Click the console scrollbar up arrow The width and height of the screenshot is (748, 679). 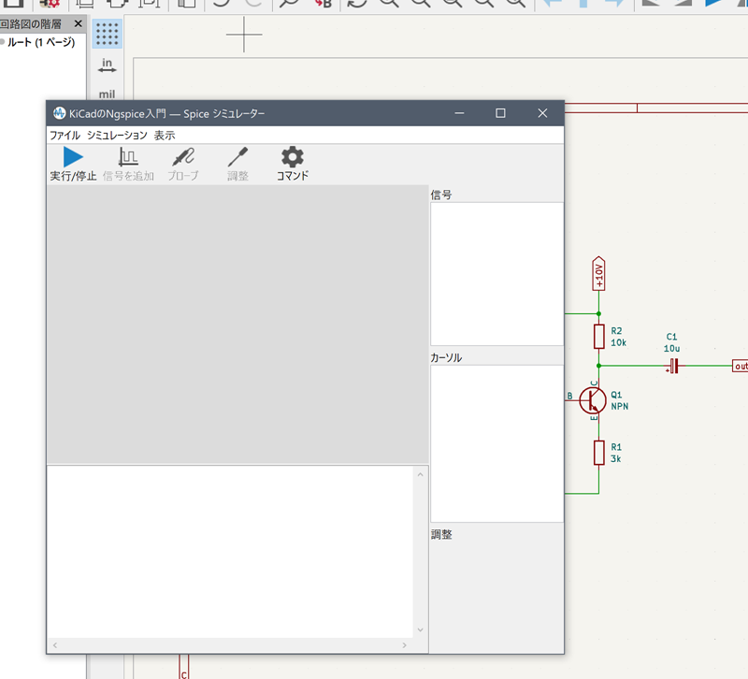coord(420,475)
